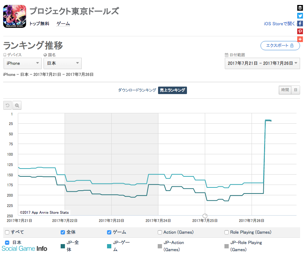The width and height of the screenshot is (304, 253).
Task: Click the chart zoom magnifier icon
Action: [17, 105]
